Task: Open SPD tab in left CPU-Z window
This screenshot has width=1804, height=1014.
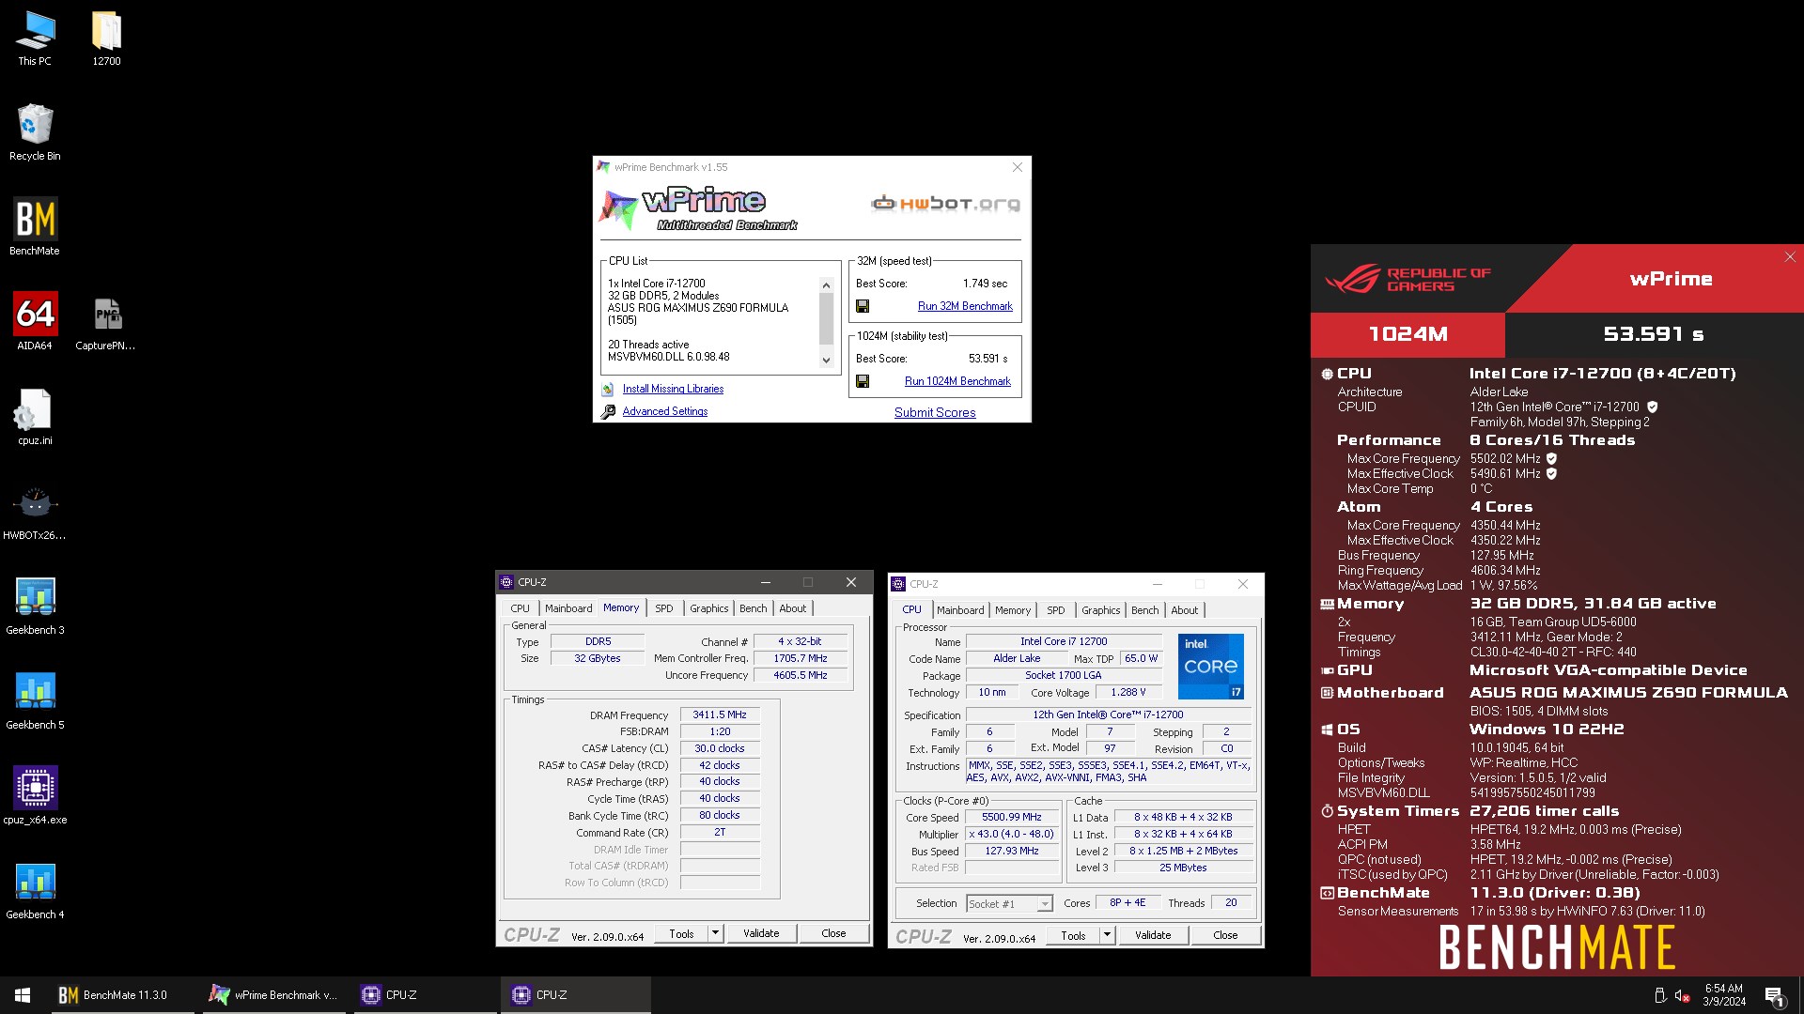Action: (664, 608)
